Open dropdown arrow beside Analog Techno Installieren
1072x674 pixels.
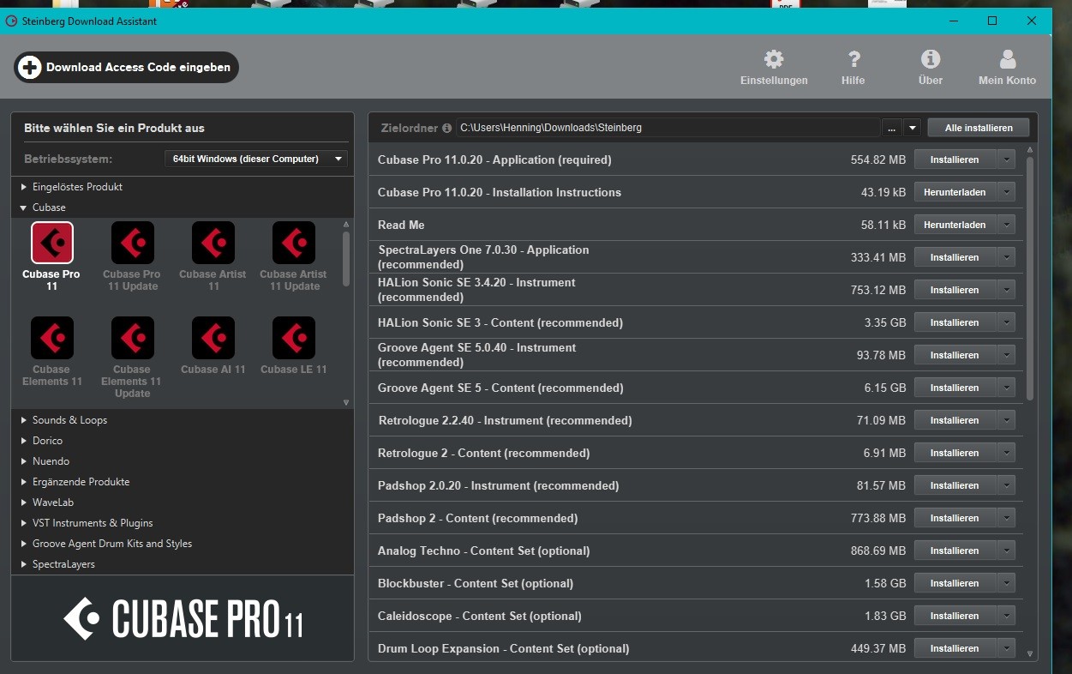1006,551
